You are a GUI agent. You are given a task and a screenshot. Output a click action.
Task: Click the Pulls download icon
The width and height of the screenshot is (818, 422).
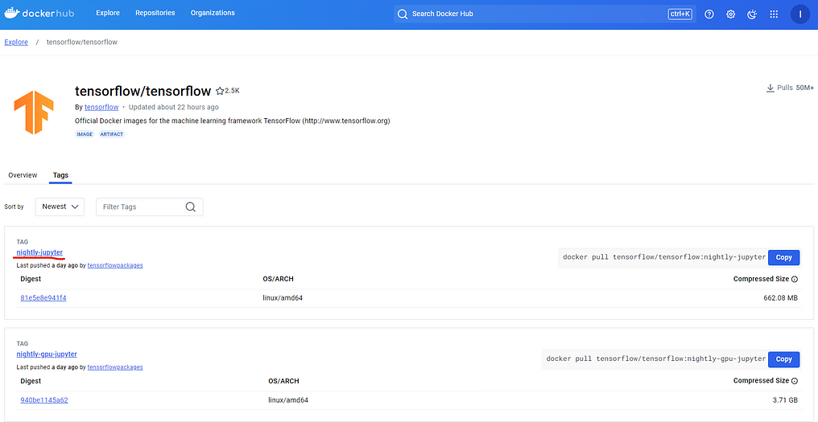770,88
